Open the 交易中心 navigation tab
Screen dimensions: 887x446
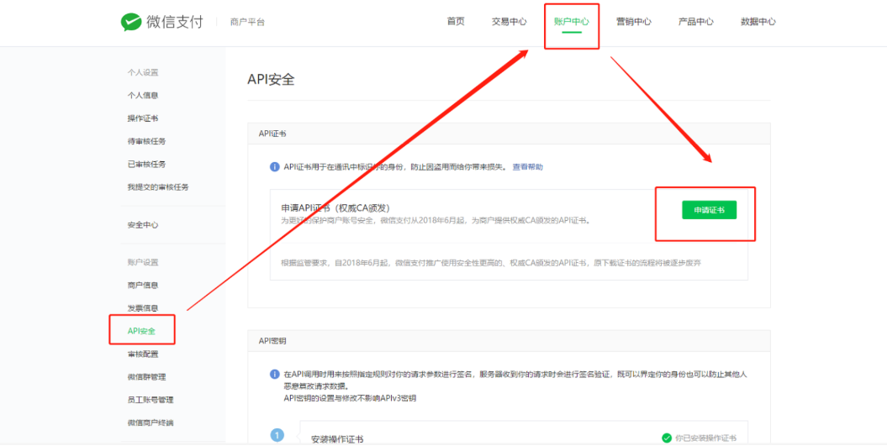tap(509, 22)
